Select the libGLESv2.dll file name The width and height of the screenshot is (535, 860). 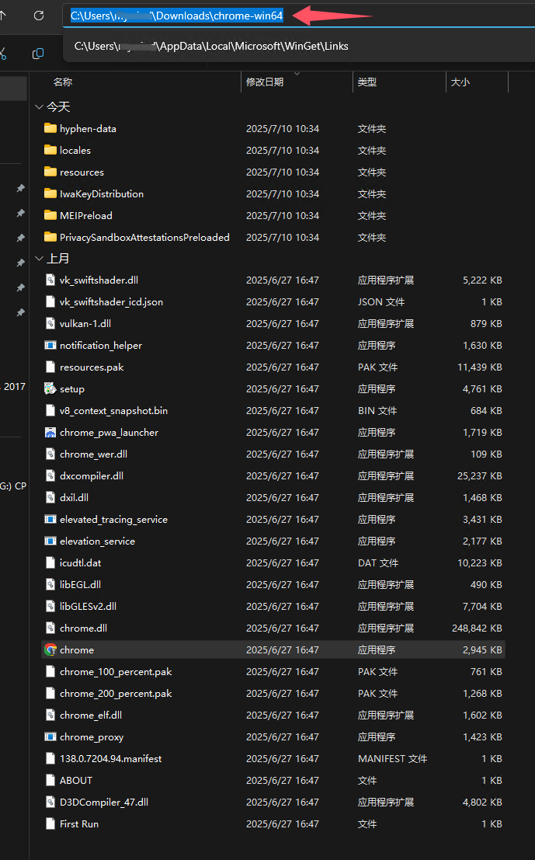click(89, 607)
